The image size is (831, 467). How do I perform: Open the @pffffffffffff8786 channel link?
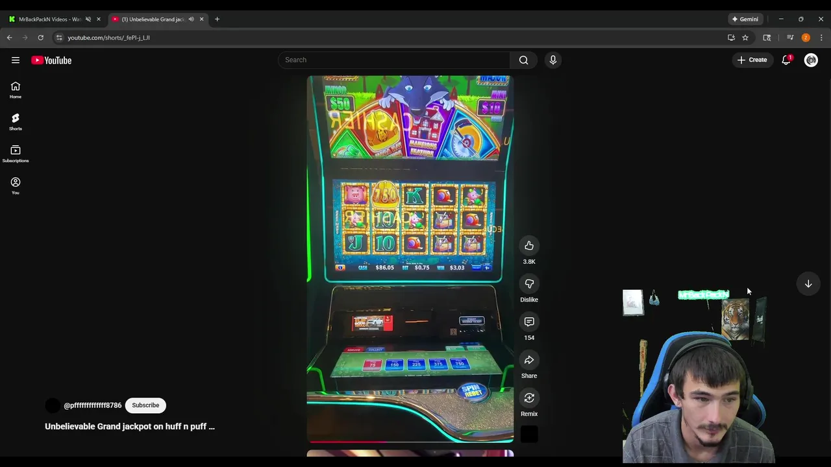[93, 405]
